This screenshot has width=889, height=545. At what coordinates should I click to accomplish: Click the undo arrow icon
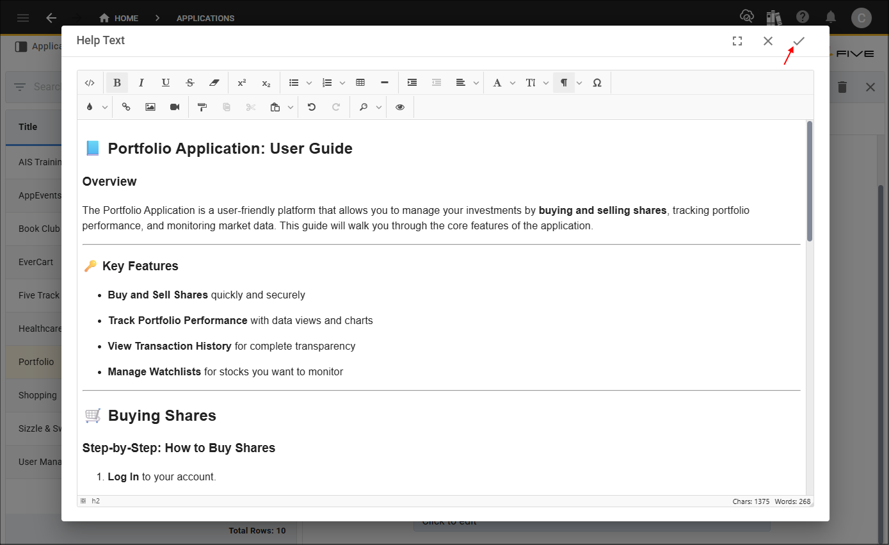[x=312, y=107]
